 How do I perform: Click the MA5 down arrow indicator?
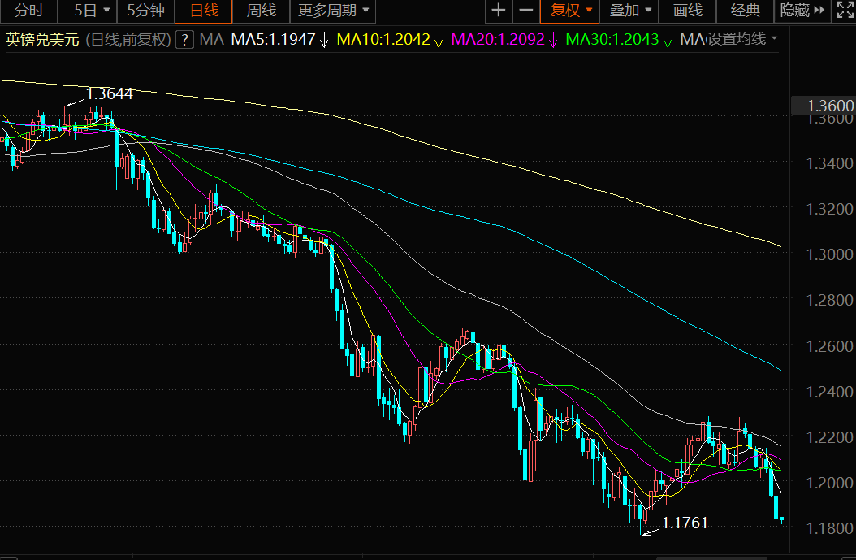tap(324, 39)
